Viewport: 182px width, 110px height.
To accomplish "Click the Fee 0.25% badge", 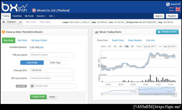I will click(21, 86).
